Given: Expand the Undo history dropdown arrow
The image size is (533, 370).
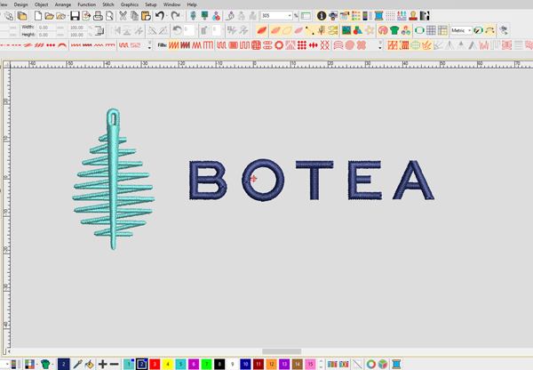Looking at the screenshot, I should coord(167,16).
